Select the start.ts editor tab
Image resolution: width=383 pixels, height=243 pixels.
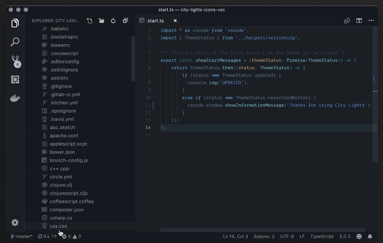[158, 21]
